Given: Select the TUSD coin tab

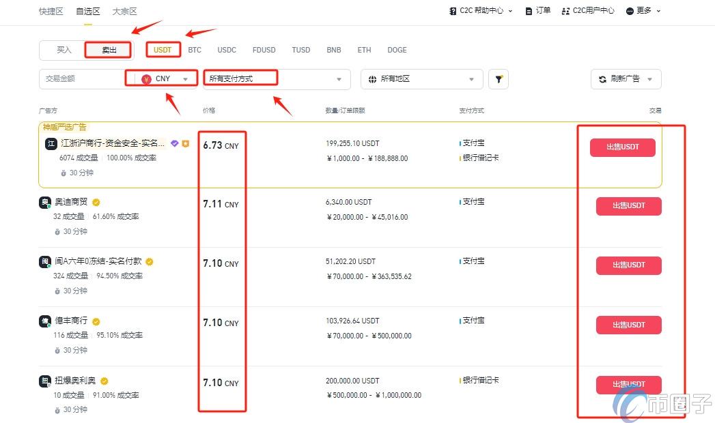Looking at the screenshot, I should coord(301,50).
